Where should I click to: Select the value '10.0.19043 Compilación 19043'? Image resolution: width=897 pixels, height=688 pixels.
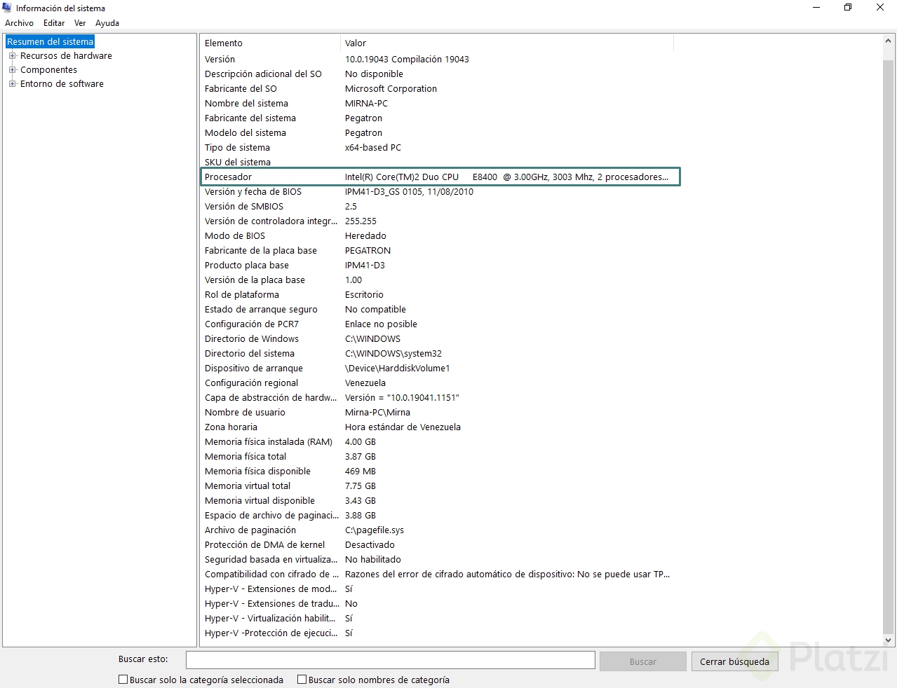tap(407, 60)
